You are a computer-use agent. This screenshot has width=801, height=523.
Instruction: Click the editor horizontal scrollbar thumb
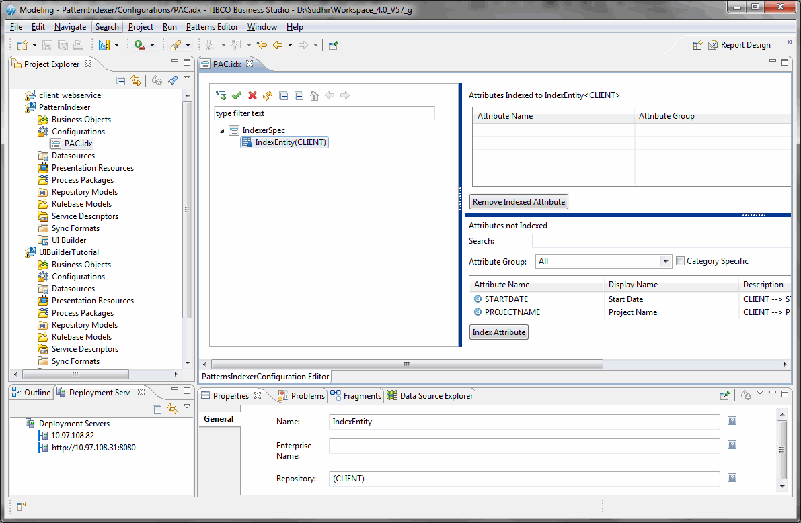pos(407,364)
